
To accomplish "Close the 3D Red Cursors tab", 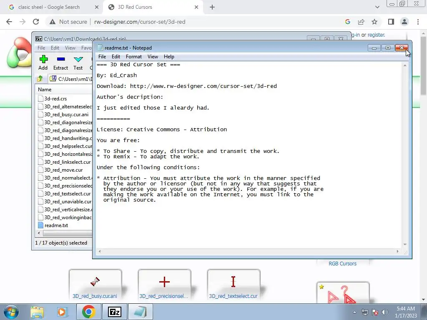I will point(196,7).
